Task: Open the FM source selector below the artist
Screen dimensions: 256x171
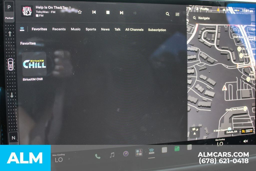Action: click(x=40, y=16)
